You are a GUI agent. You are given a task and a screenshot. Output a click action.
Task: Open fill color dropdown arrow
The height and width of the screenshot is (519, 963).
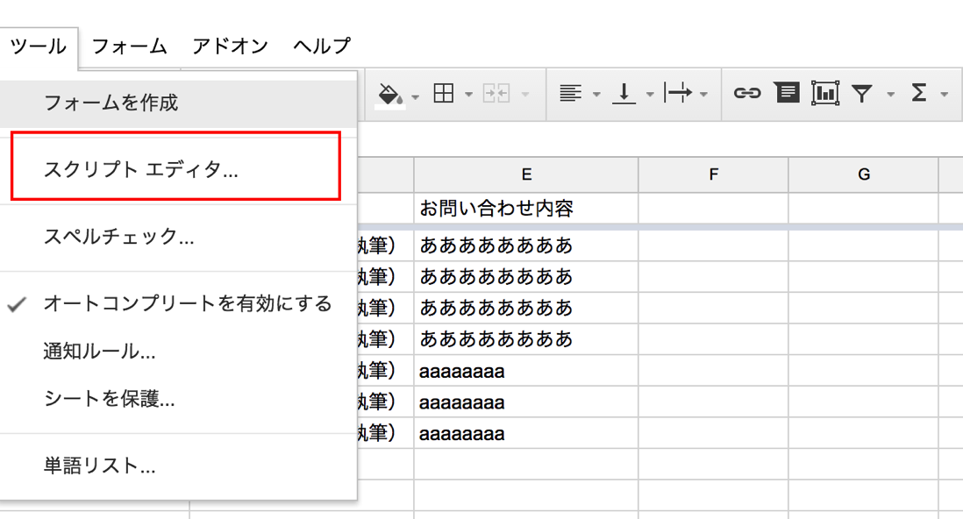(415, 96)
